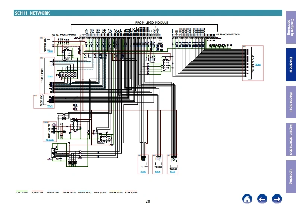The width and height of the screenshot is (296, 209).
Task: Click the POWER+ LINE red legend swatch
Action: click(37, 191)
